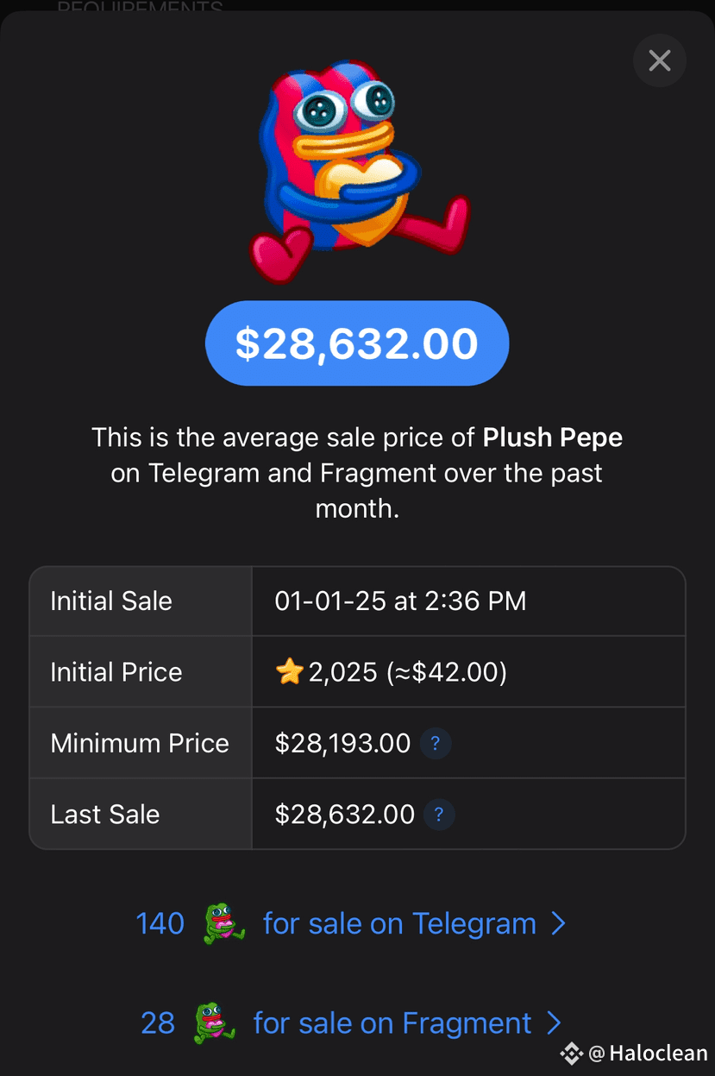Open help icon beside Last Sale
Viewport: 715px width, 1076px height.
439,814
